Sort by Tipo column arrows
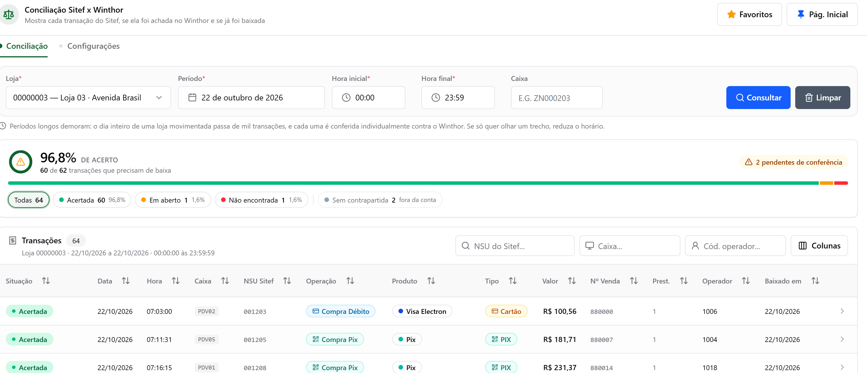Viewport: 867px width, 373px height. click(513, 281)
